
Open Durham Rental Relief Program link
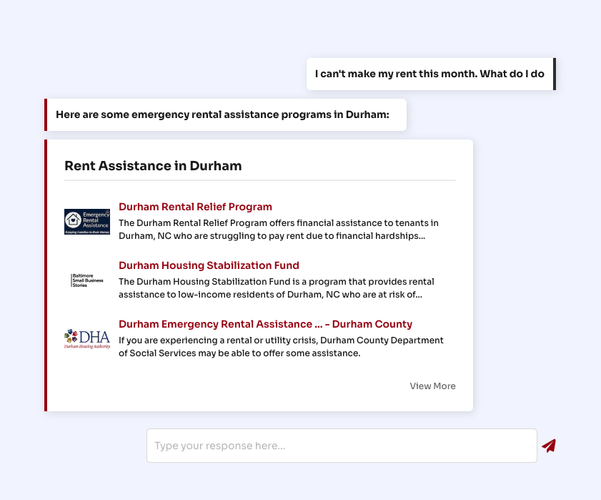[x=195, y=207]
